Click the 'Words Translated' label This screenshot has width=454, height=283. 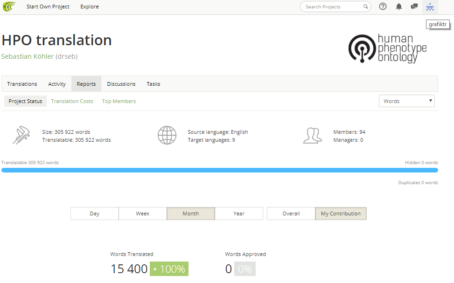coord(132,254)
